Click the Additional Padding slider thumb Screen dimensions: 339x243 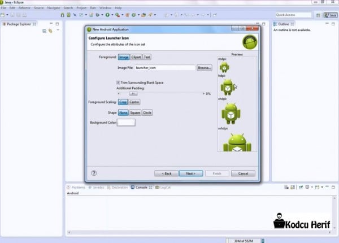pyautogui.click(x=133, y=94)
